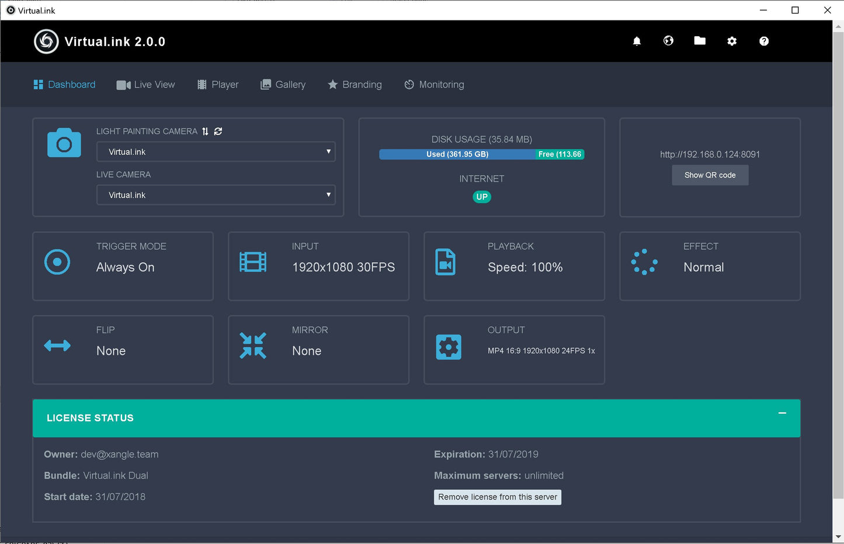Click the help question mark icon

[764, 41]
